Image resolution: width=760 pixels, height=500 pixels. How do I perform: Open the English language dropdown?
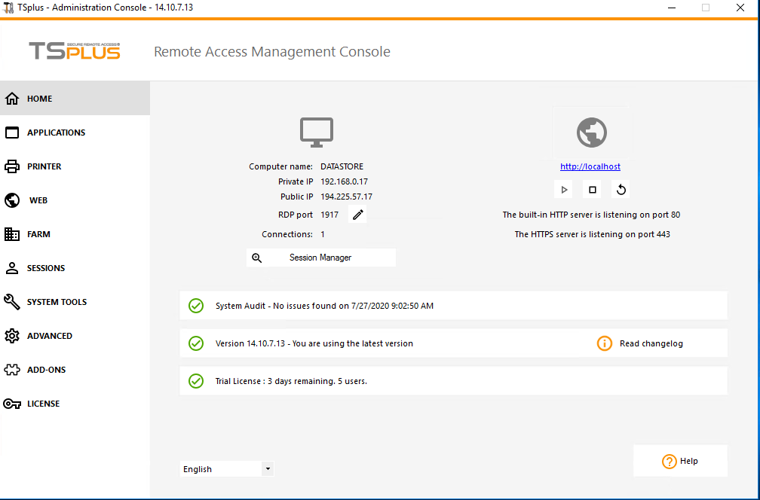[227, 469]
